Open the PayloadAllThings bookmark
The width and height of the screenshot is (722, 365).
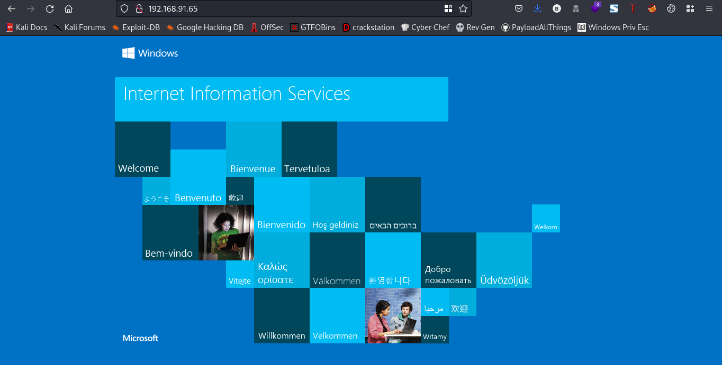pos(536,27)
